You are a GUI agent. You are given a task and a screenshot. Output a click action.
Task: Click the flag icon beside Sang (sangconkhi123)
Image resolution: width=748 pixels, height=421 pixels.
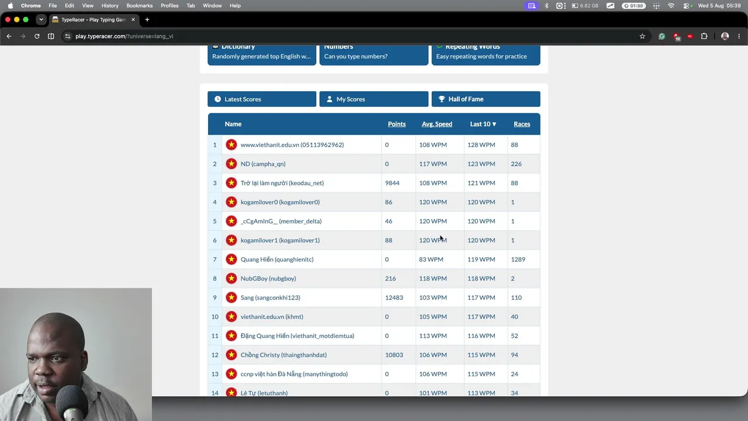(231, 298)
